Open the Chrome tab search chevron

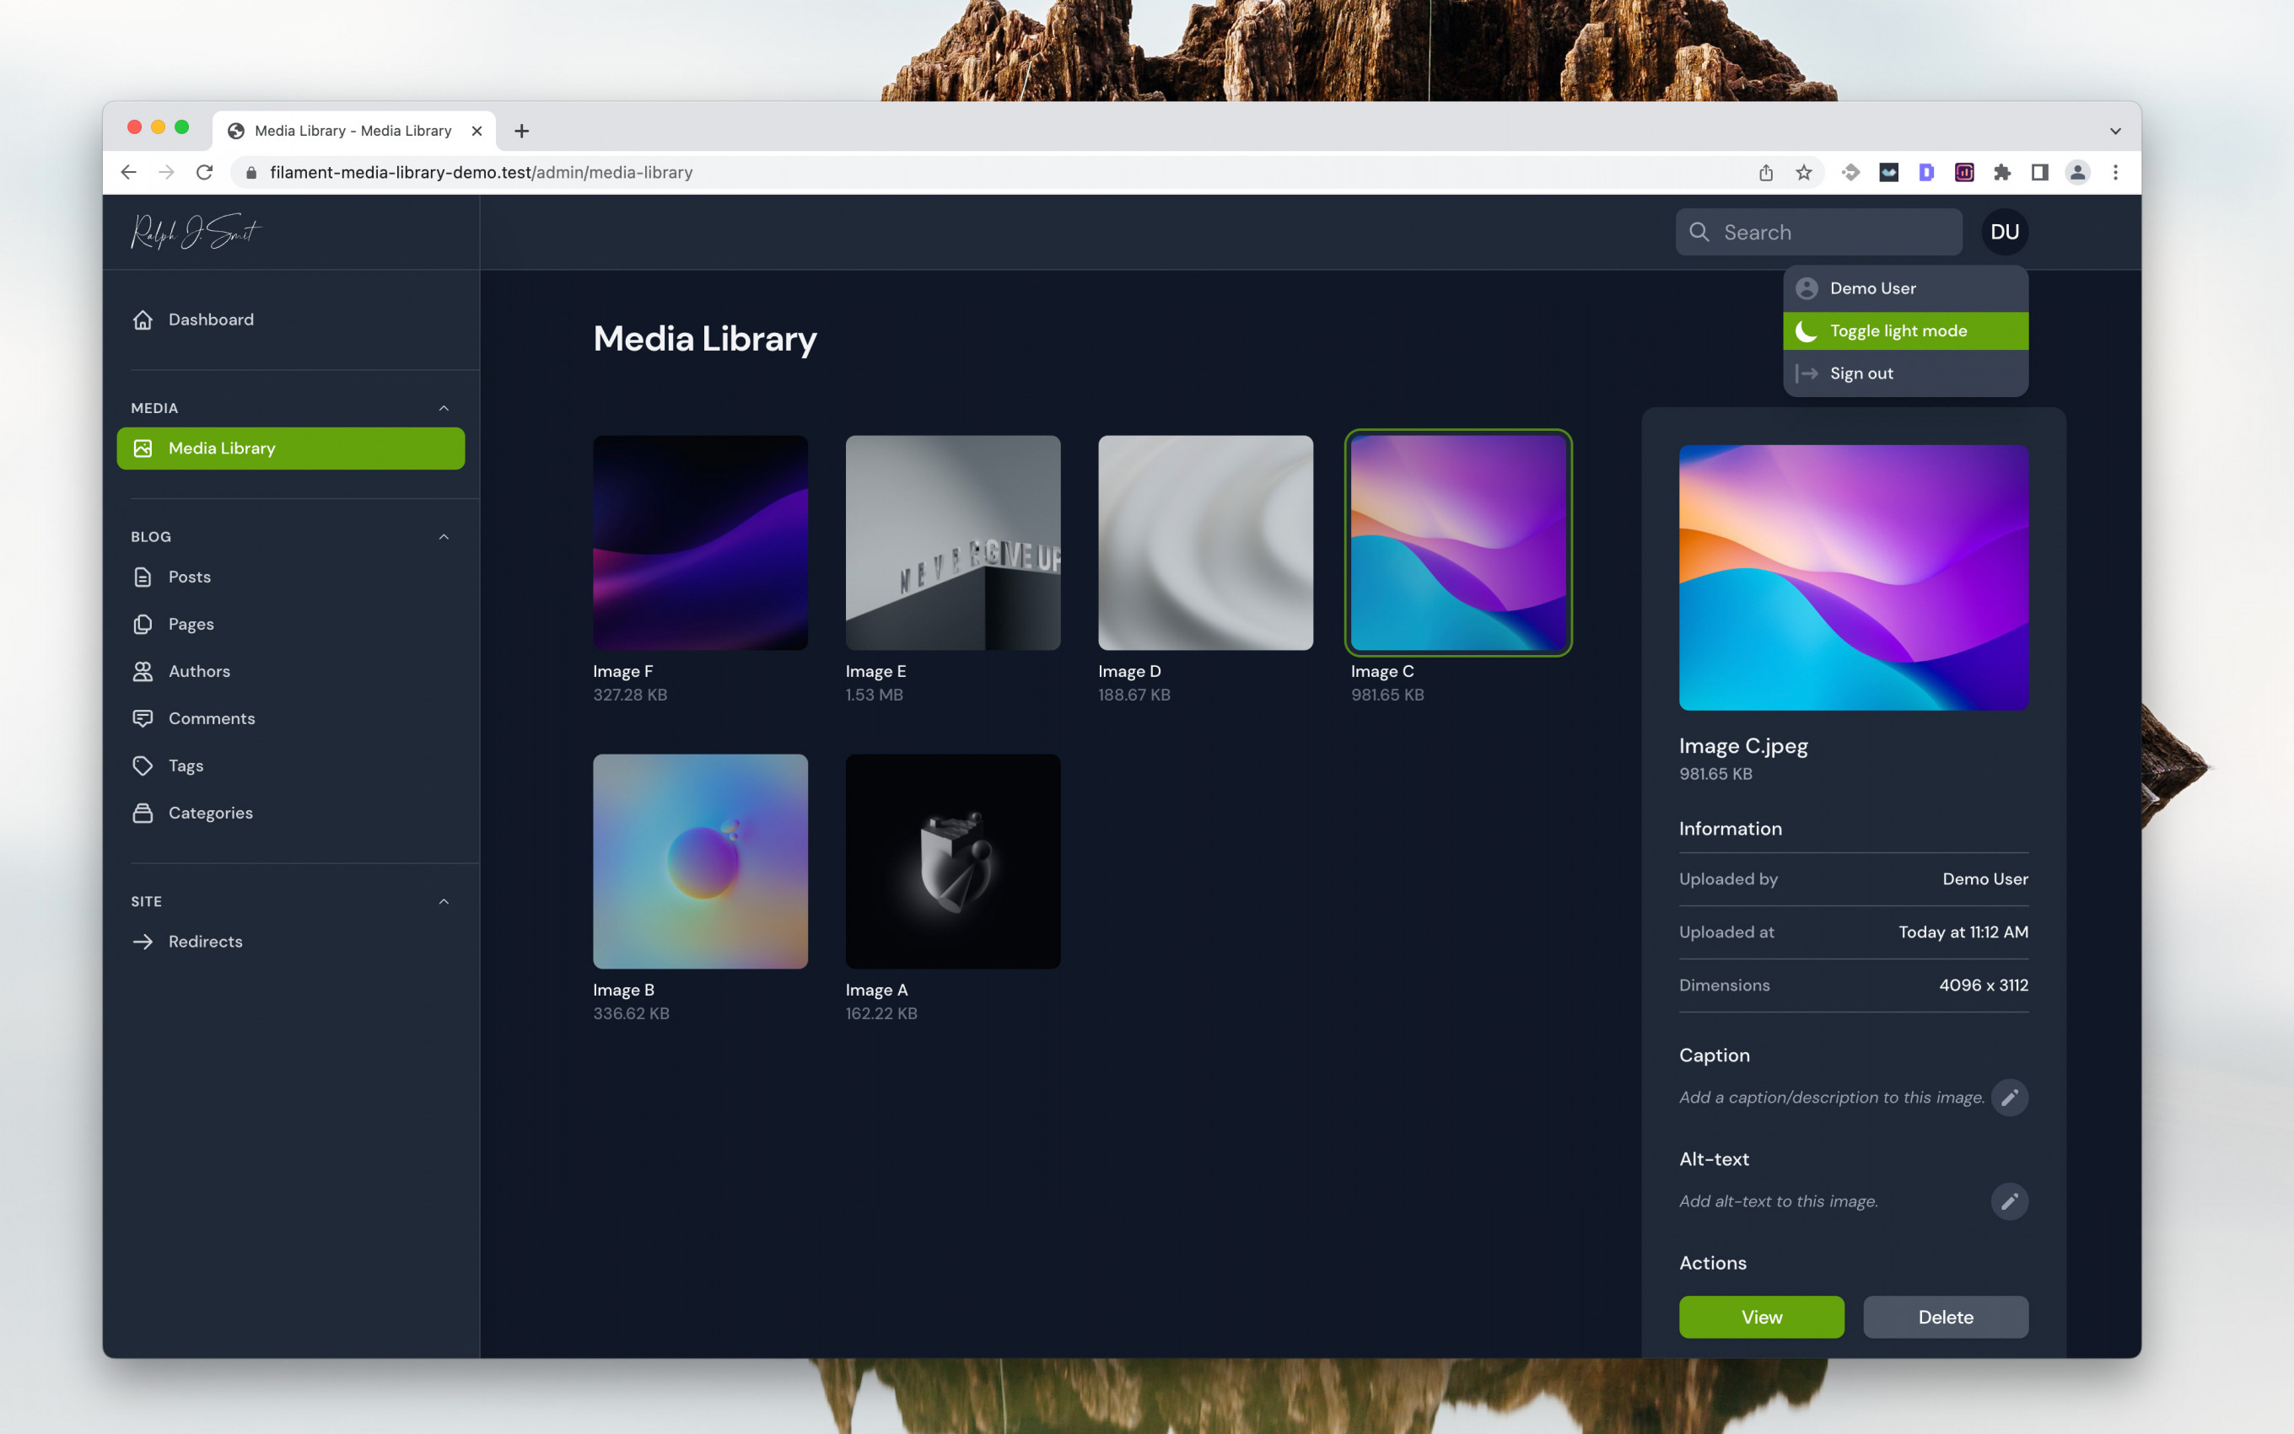point(2114,131)
